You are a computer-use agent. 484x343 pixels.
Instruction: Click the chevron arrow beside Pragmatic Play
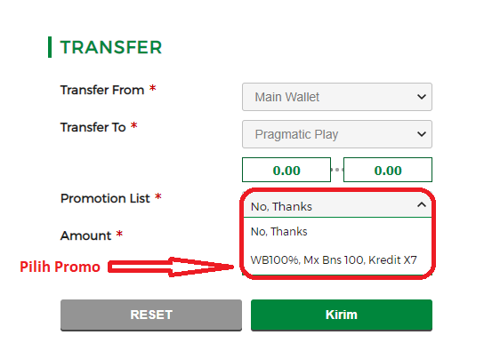422,134
